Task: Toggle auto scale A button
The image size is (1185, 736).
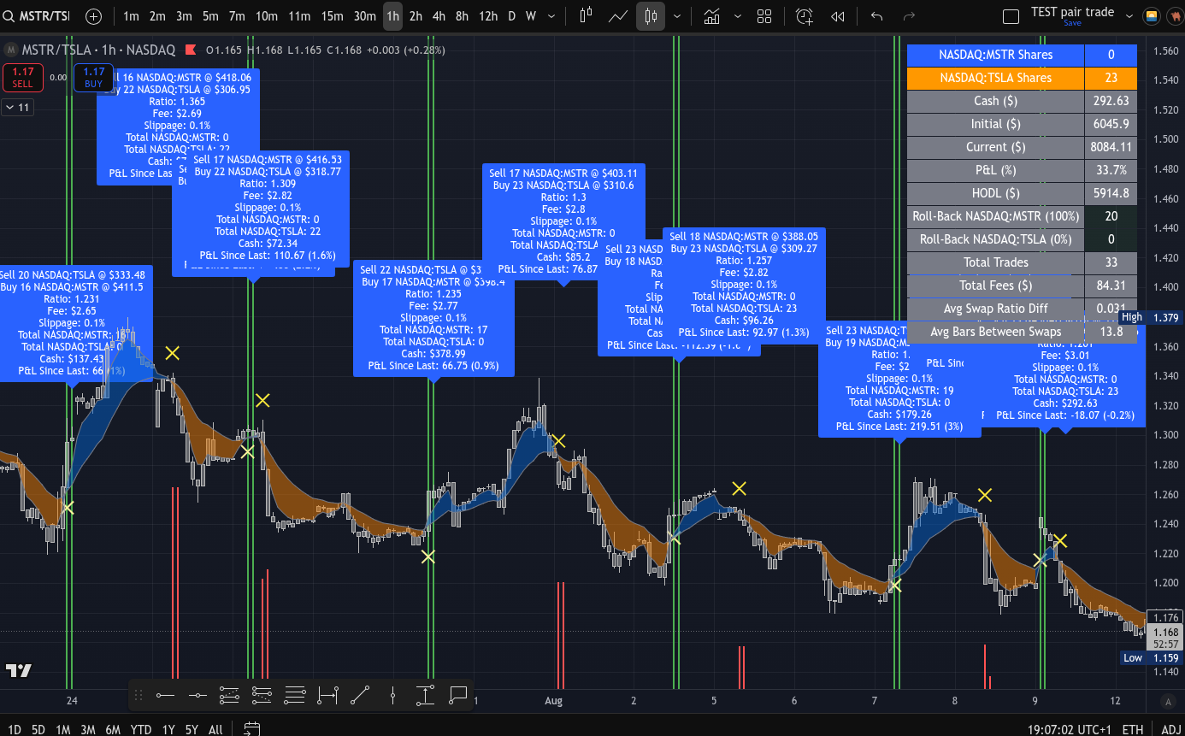Action: (1168, 702)
